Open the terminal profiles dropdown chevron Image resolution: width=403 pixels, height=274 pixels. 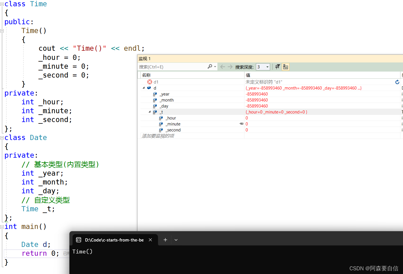tap(176, 240)
